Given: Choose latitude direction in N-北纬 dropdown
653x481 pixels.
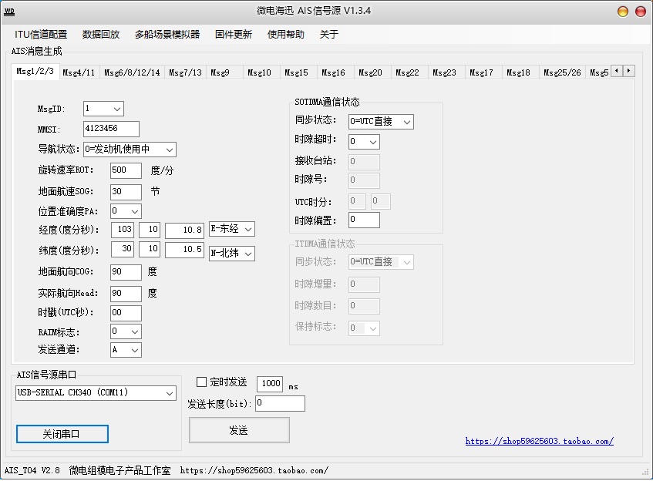Looking at the screenshot, I should (x=231, y=253).
